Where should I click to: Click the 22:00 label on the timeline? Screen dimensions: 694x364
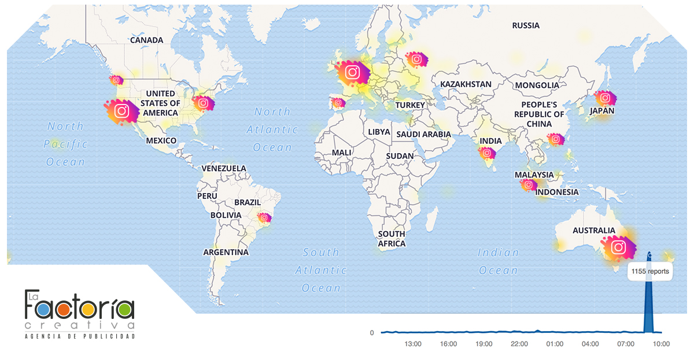(519, 344)
